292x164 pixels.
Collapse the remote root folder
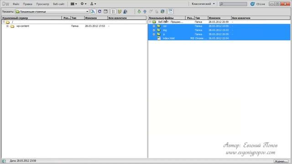click(4, 22)
